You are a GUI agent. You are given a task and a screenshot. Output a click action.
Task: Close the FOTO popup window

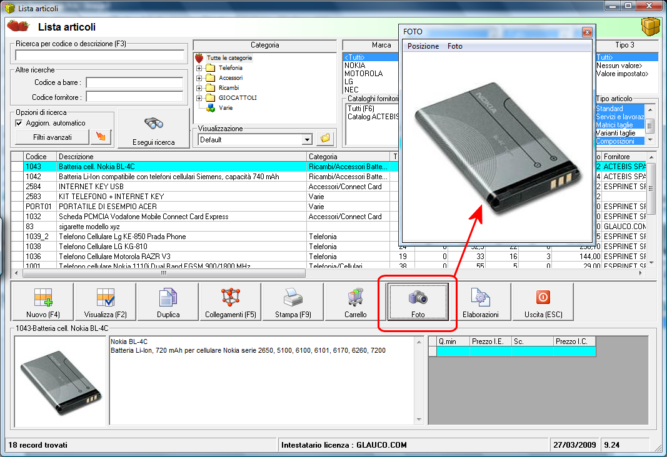[x=587, y=32]
